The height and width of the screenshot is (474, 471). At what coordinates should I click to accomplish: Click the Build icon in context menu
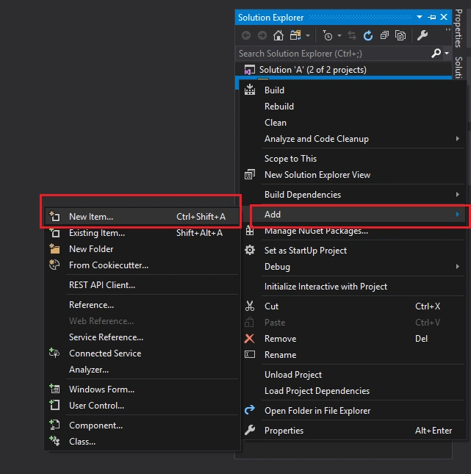[x=250, y=90]
